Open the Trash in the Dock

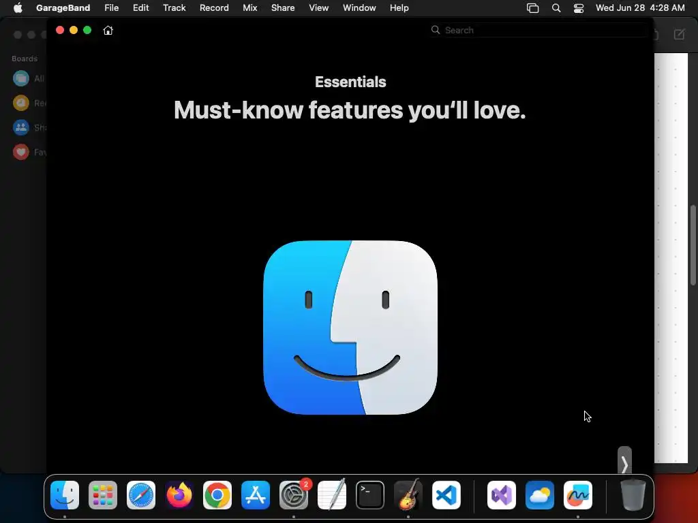pyautogui.click(x=633, y=495)
